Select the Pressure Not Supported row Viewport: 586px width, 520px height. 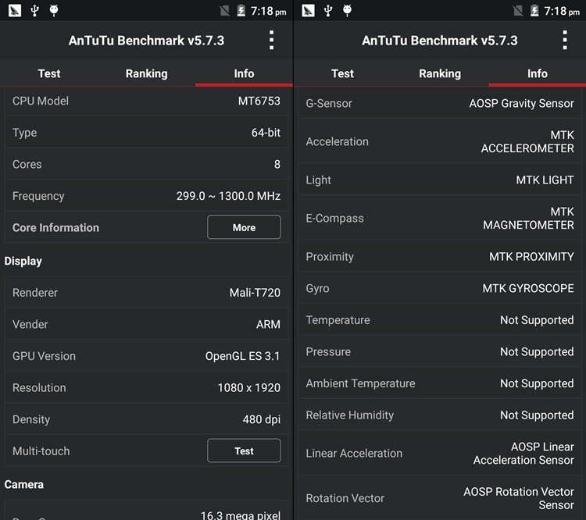pos(439,351)
